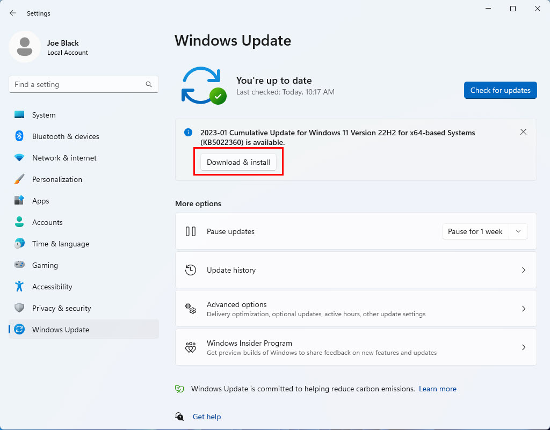This screenshot has height=430, width=550.
Task: Click the Bluetooth & devices icon
Action: pos(19,136)
